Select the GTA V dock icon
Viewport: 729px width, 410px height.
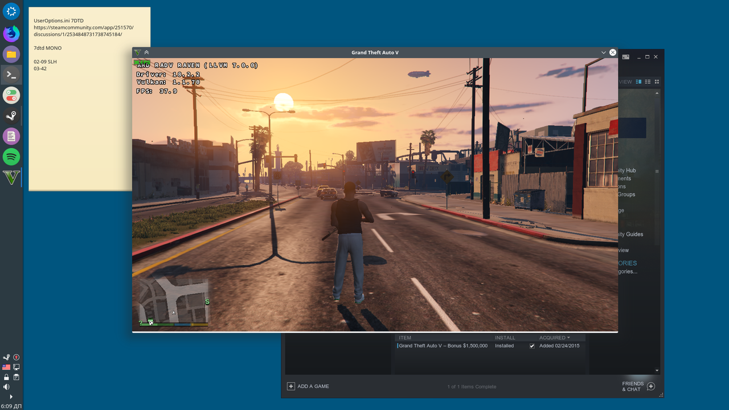(11, 177)
